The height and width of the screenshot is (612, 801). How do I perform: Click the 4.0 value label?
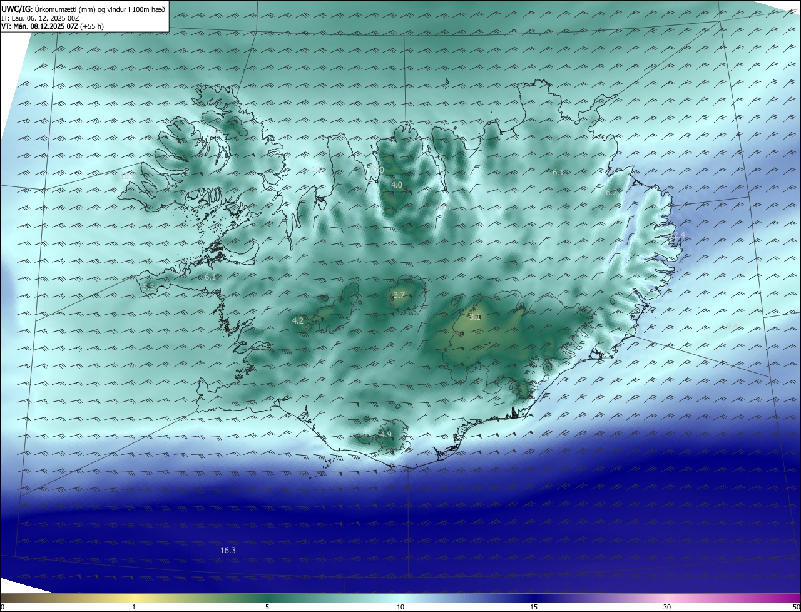click(397, 185)
